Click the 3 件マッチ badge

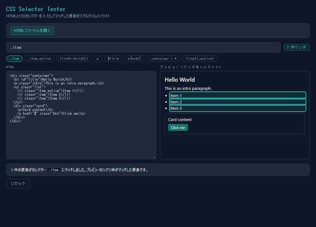click(x=297, y=47)
